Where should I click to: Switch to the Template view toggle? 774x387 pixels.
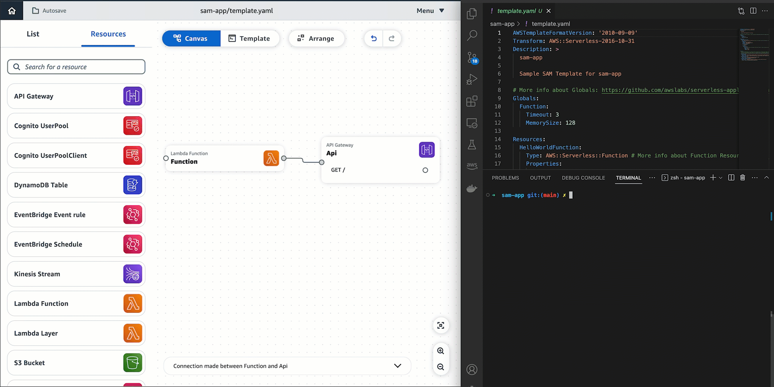[x=250, y=38]
